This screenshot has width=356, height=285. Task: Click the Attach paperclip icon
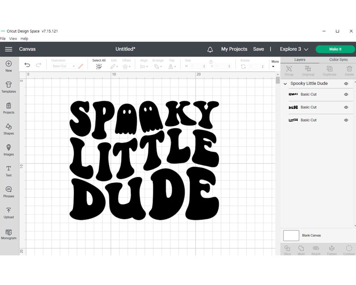(316, 248)
